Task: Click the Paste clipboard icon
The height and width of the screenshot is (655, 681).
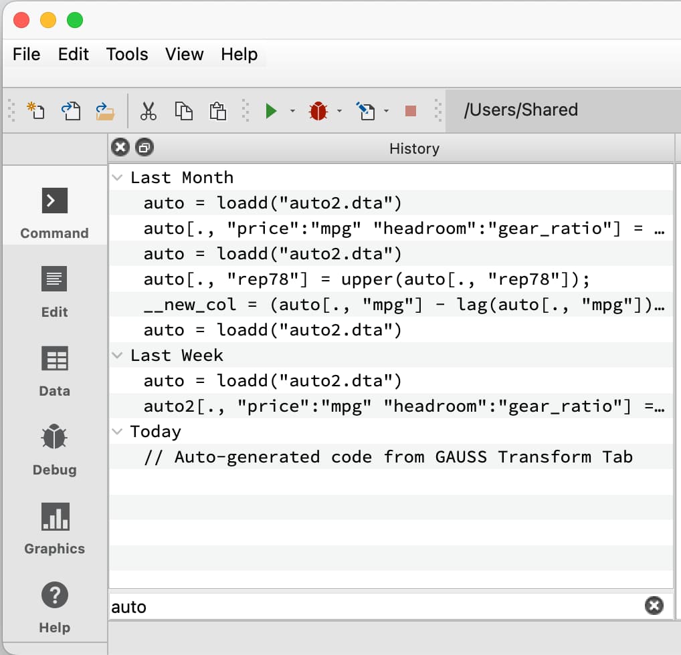Action: click(x=217, y=110)
